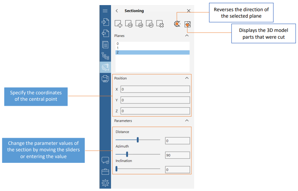This screenshot has width=298, height=191.
Task: Click the import file sidebar icon
Action: [x=105, y=22]
